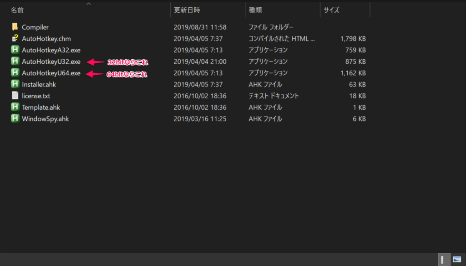Click the AutoHotkeyU64.exe application icon
The width and height of the screenshot is (466, 266).
15,73
